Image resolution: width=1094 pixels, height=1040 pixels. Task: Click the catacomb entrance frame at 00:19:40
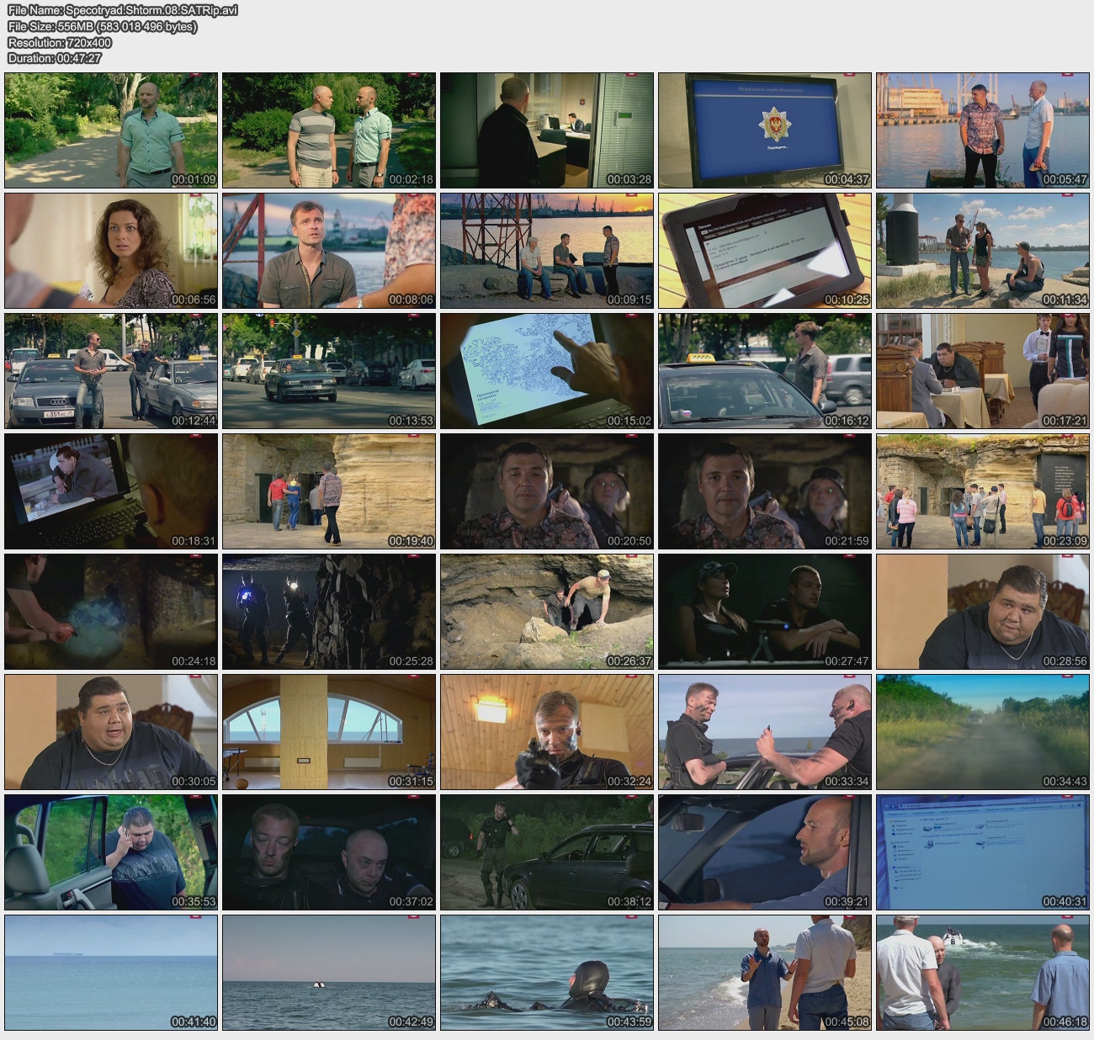328,491
